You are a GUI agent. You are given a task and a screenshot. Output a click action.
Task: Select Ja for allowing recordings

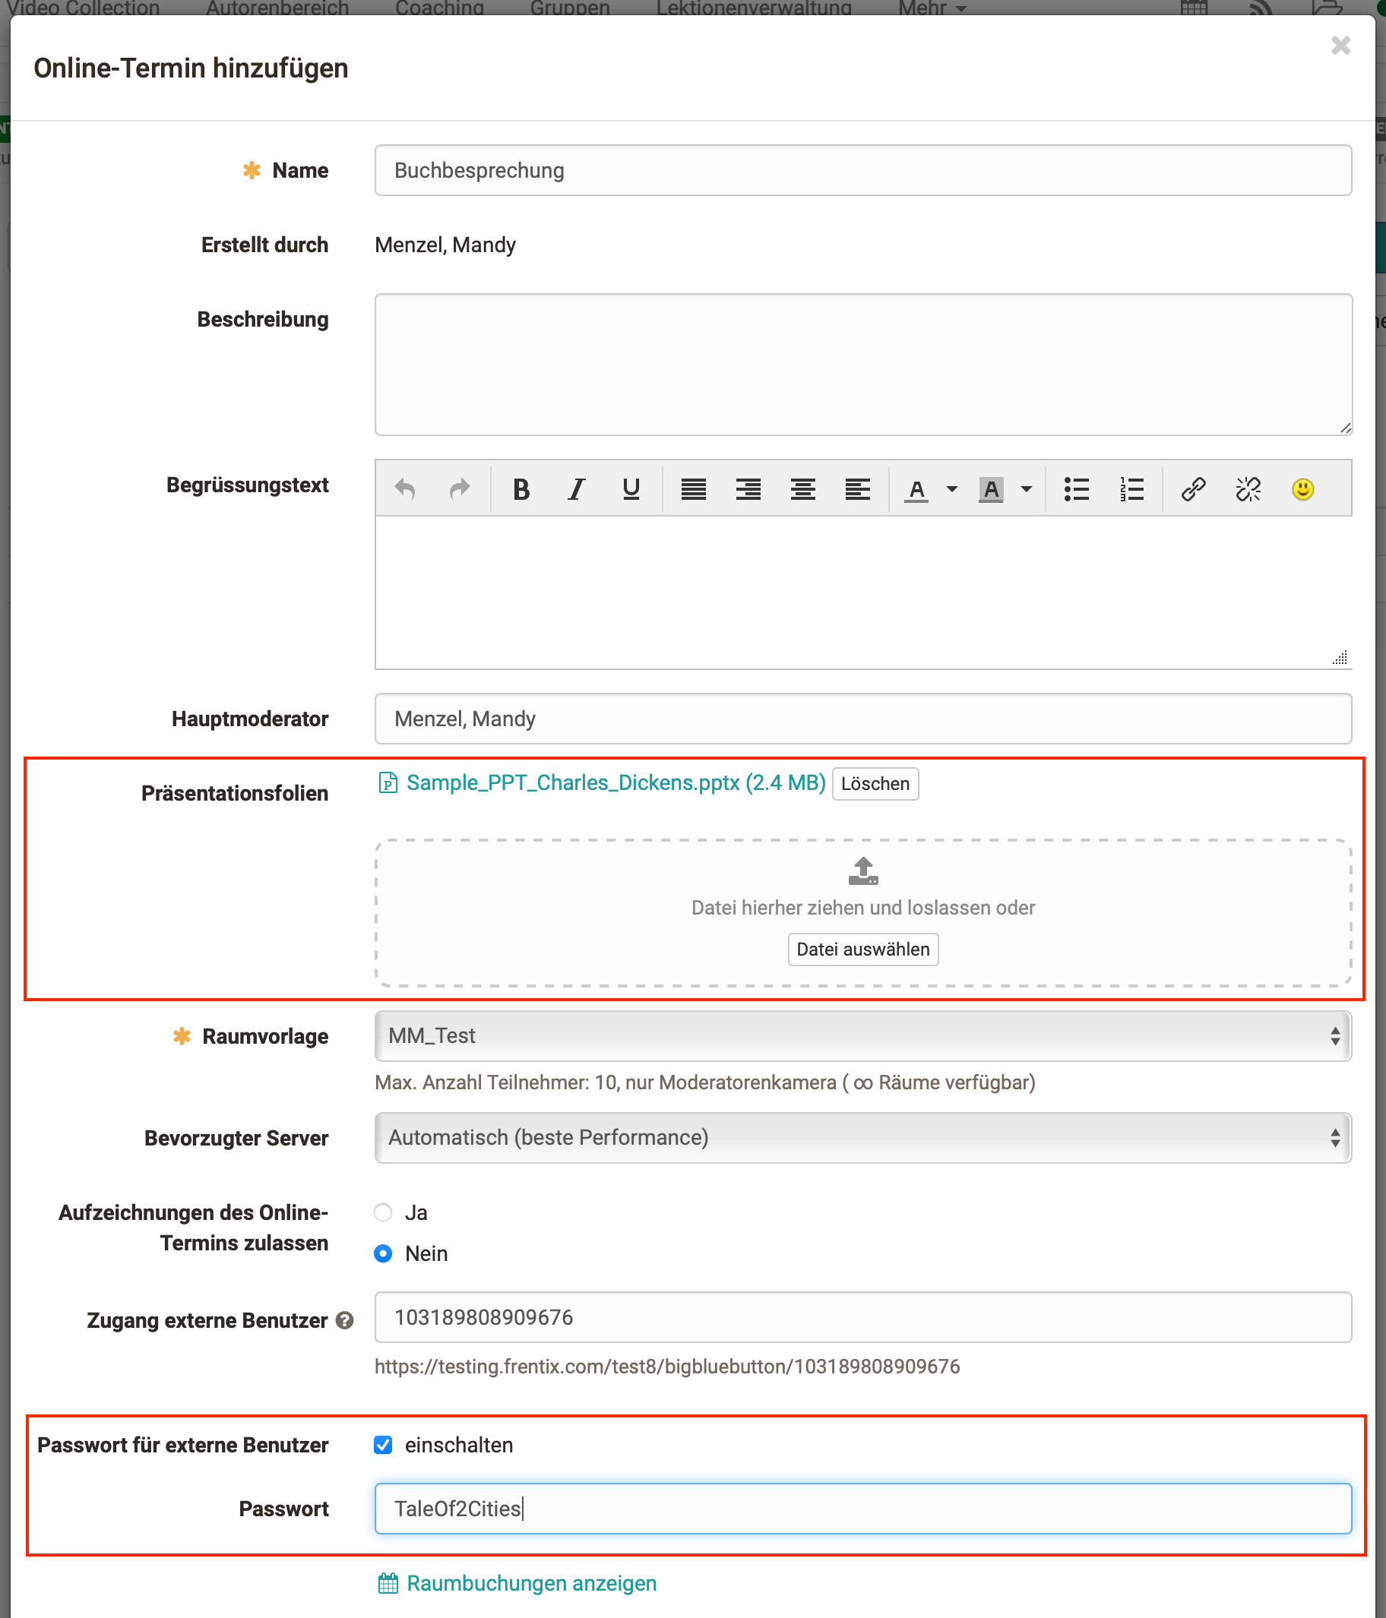point(383,1212)
